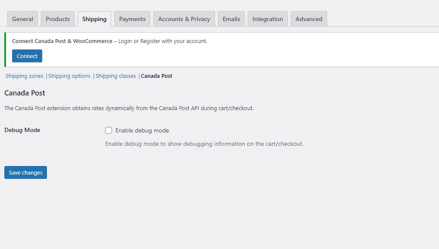This screenshot has height=249, width=439.
Task: Select the Shipping tab
Action: pos(94,19)
